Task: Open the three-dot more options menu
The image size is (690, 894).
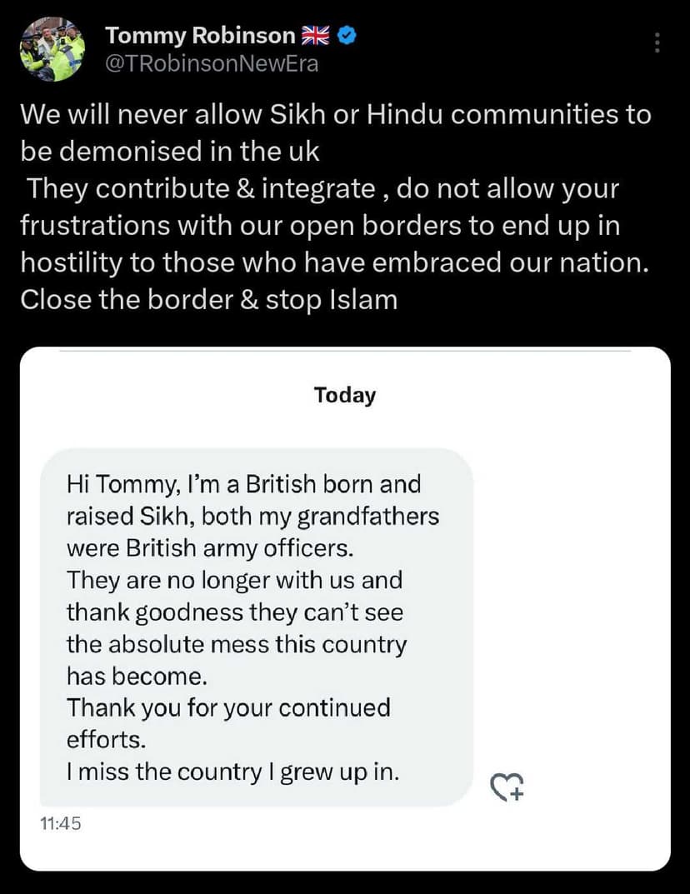Action: point(657,42)
